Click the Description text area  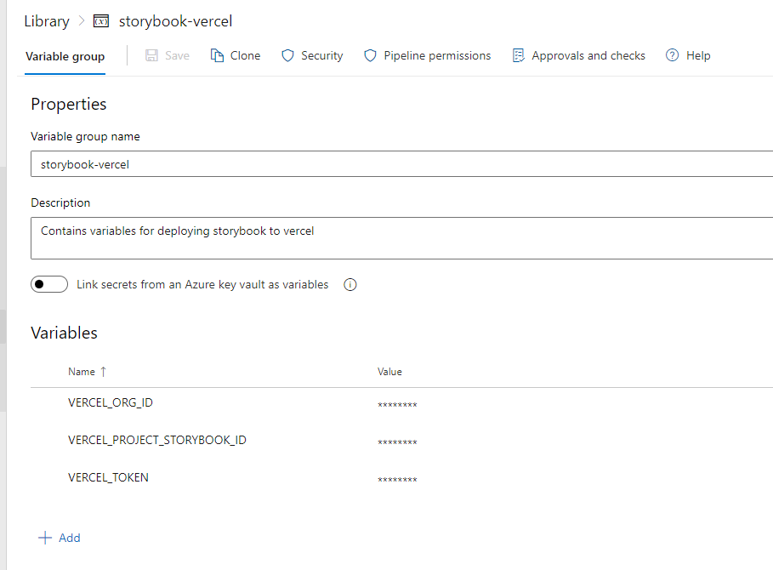click(401, 238)
